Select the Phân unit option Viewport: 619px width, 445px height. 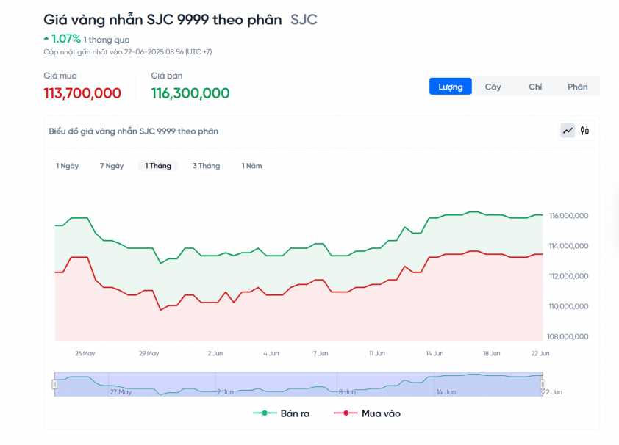pyautogui.click(x=578, y=87)
